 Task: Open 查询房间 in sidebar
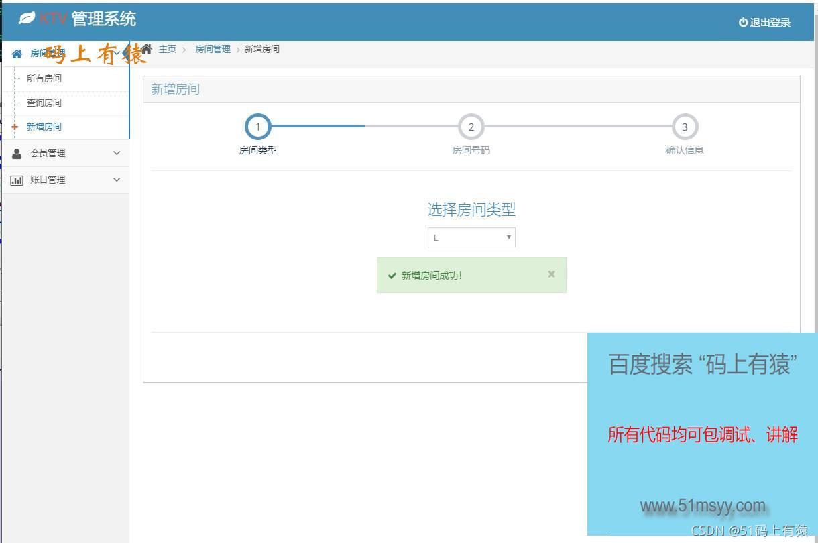pos(44,103)
